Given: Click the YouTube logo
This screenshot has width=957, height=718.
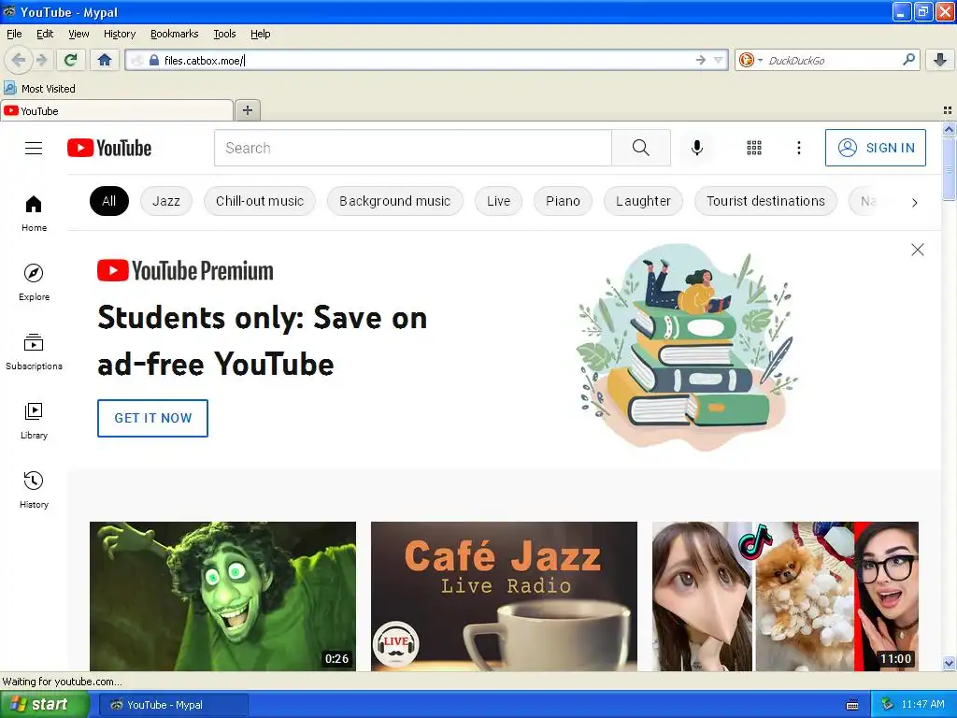Looking at the screenshot, I should coord(109,148).
